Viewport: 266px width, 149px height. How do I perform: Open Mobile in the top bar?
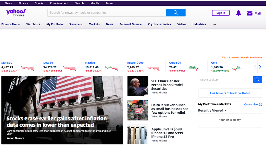(95, 3)
